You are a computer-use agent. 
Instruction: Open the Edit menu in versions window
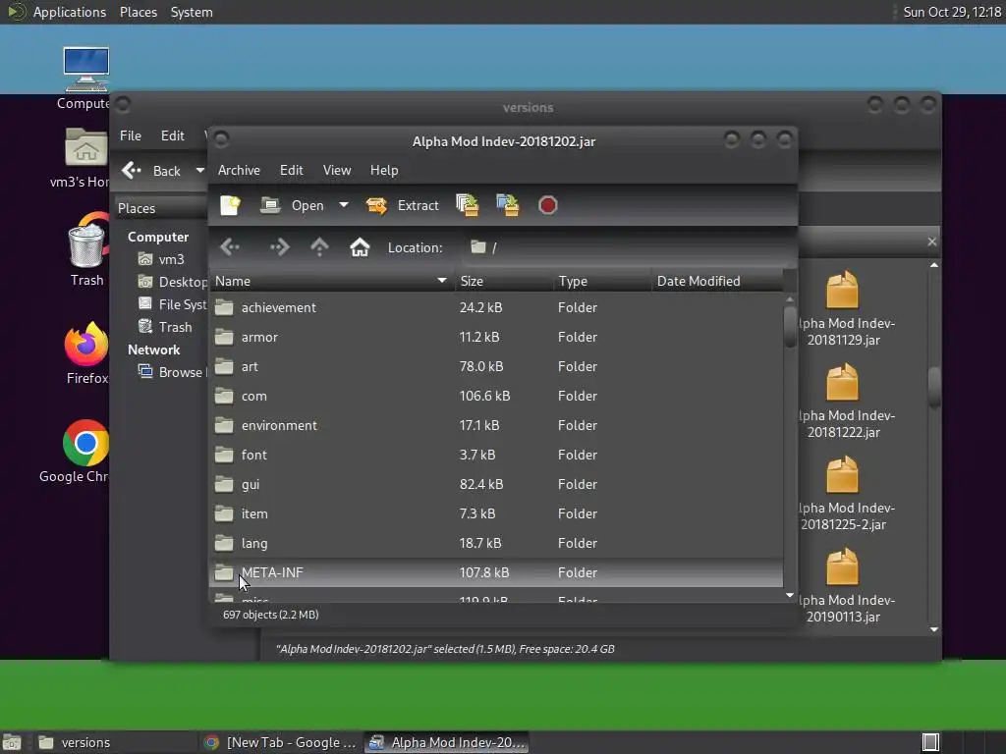tap(173, 135)
